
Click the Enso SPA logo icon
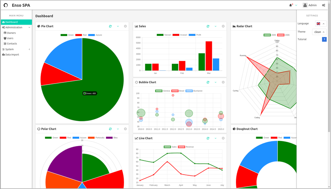click(6, 5)
